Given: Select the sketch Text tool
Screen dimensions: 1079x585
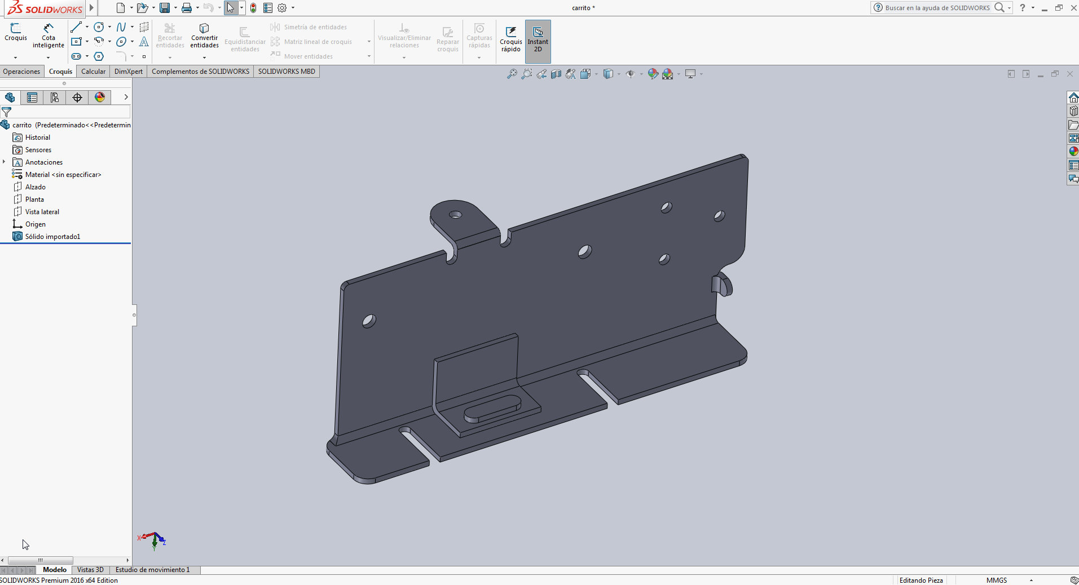Looking at the screenshot, I should pyautogui.click(x=144, y=42).
